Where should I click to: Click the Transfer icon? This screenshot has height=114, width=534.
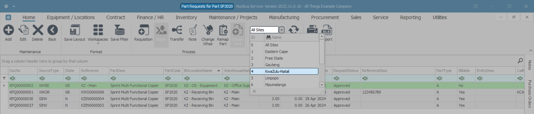(x=177, y=30)
